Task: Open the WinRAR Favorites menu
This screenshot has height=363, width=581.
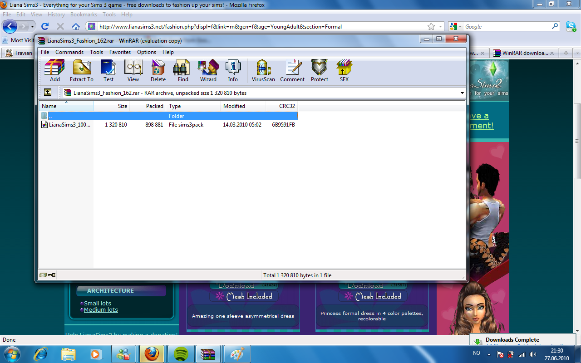Action: pyautogui.click(x=120, y=52)
